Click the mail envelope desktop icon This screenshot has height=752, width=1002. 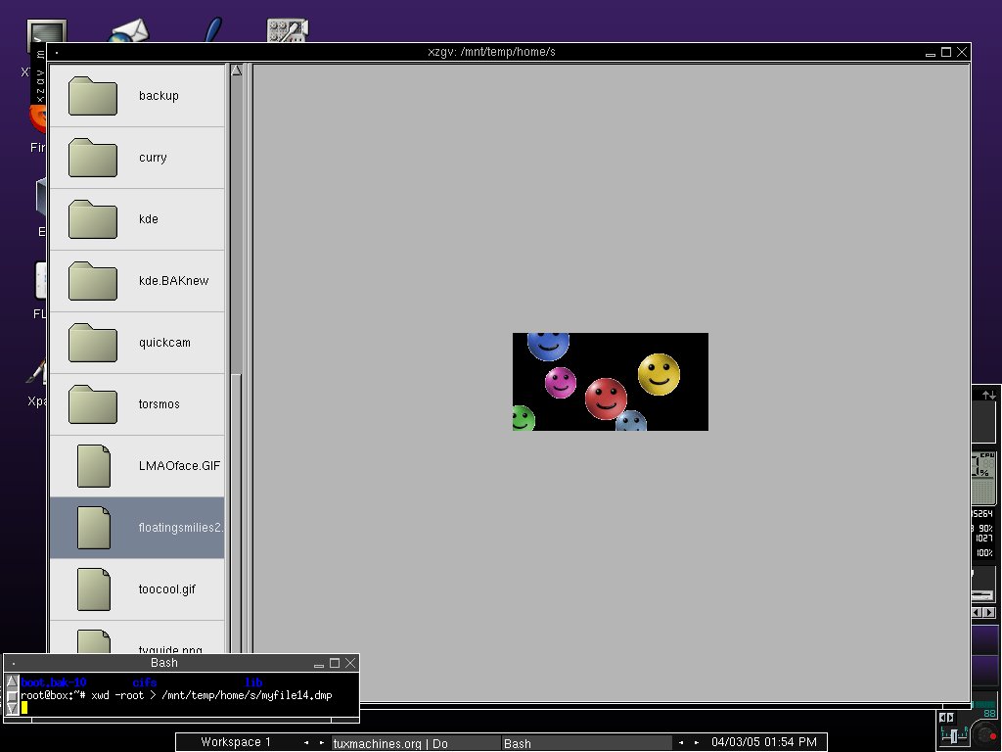[x=128, y=30]
